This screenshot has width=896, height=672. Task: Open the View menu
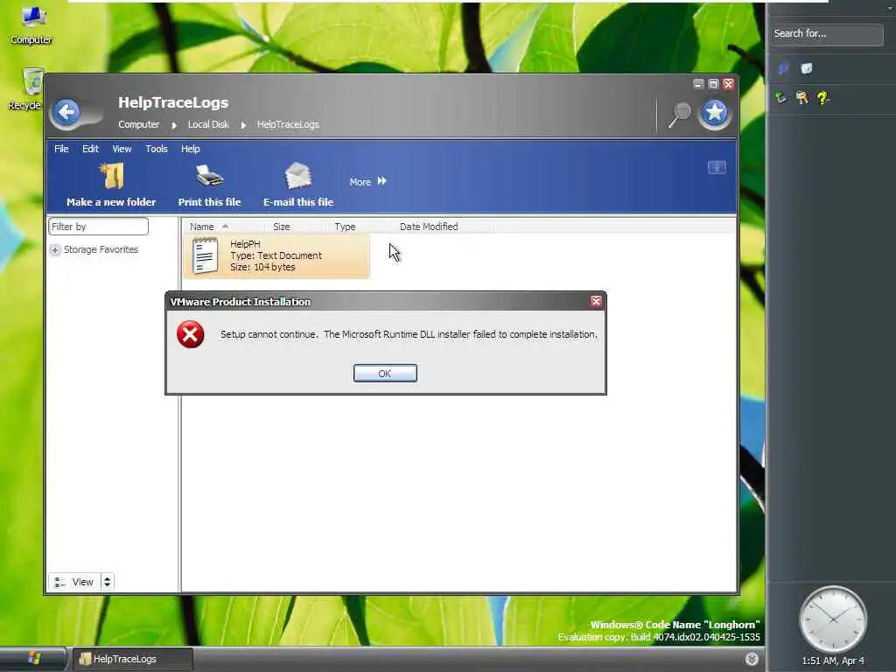click(122, 149)
